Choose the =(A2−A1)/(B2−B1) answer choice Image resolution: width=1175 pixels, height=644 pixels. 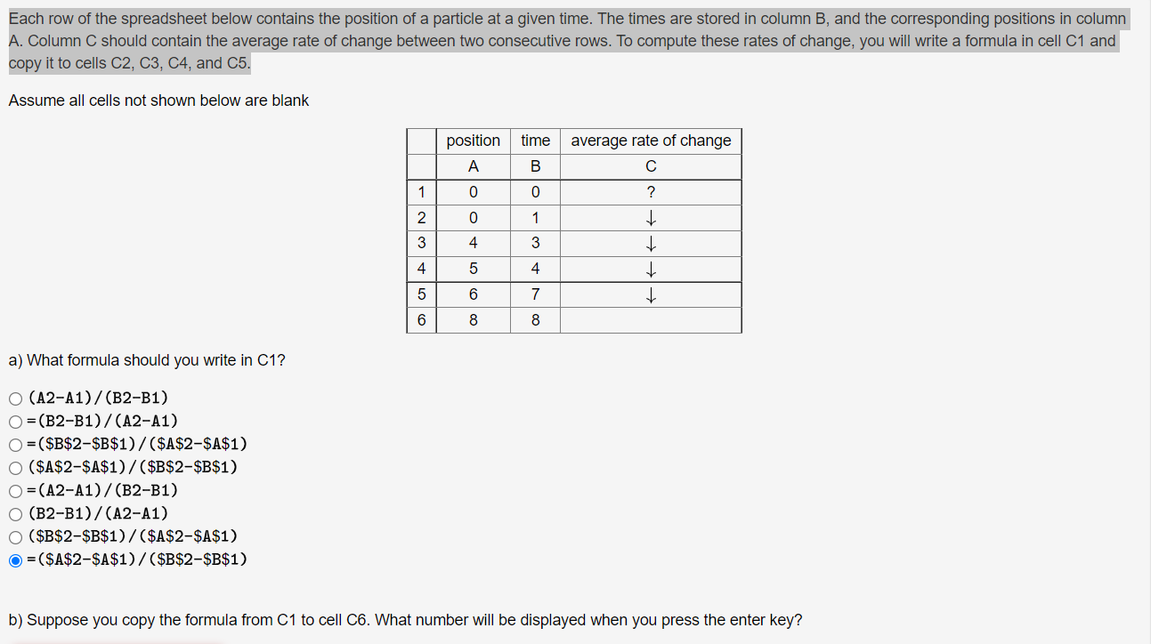pos(14,490)
